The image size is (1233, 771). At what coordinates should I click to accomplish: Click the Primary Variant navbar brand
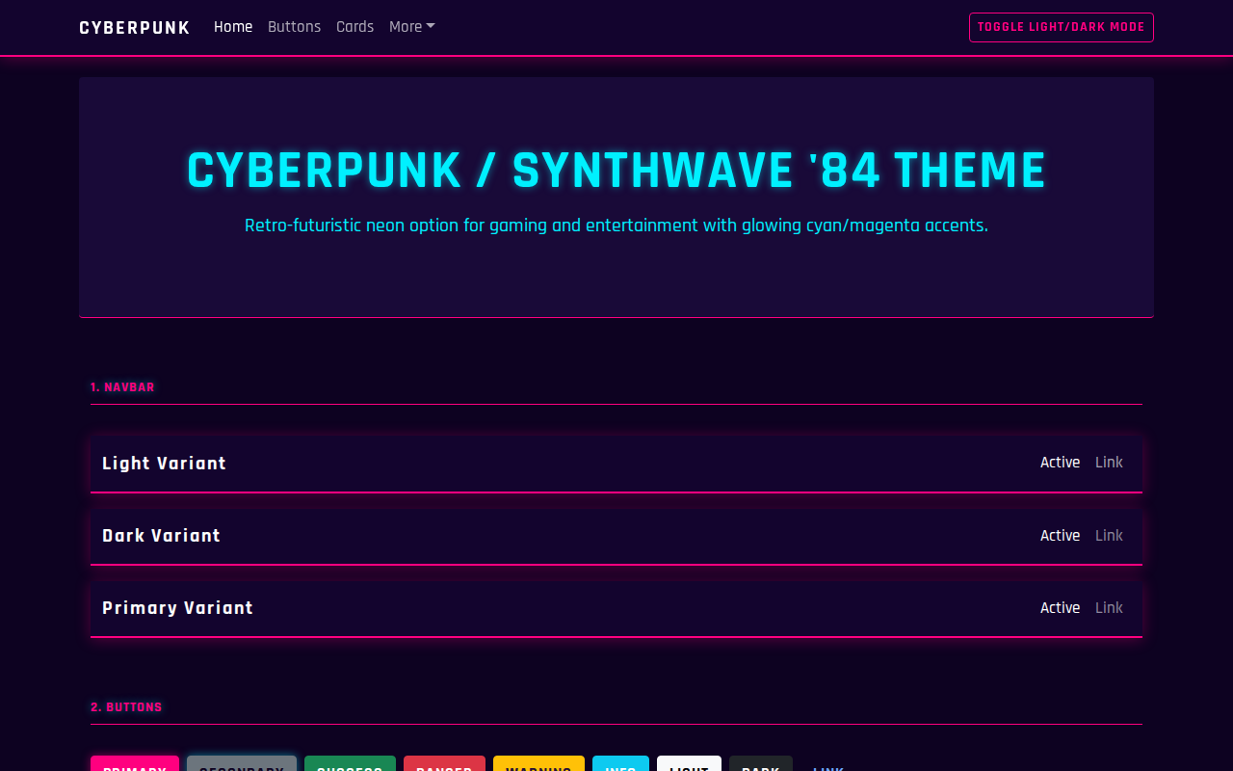(177, 608)
